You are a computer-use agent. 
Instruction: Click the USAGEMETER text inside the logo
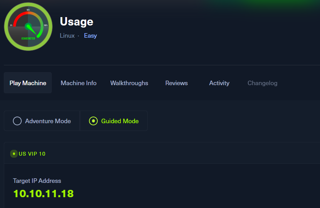(28, 39)
